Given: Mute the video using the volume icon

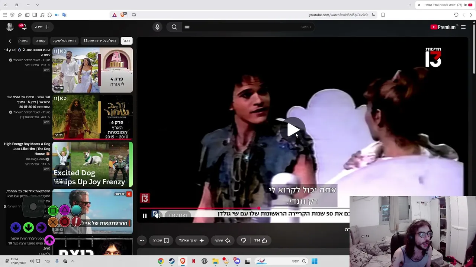Looking at the screenshot, I should (157, 215).
